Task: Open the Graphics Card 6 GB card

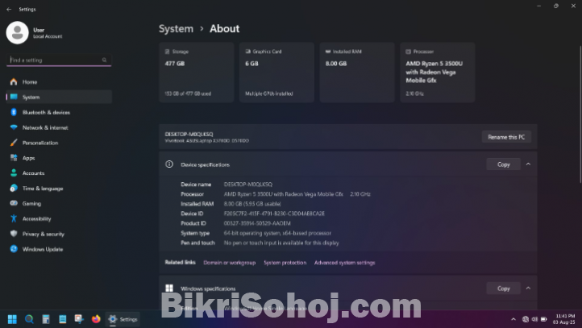Action: (276, 73)
